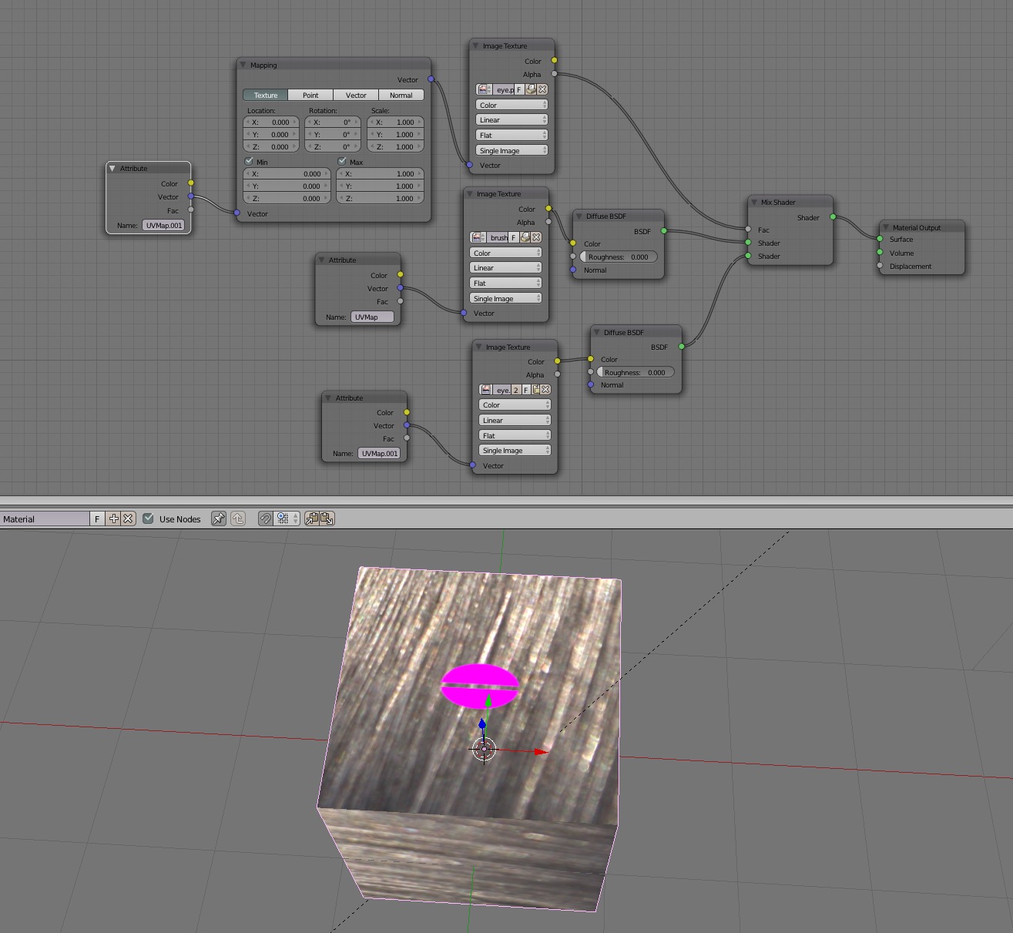This screenshot has width=1013, height=933.
Task: Browse image icon in eye.p Image Texture
Action: 484,89
